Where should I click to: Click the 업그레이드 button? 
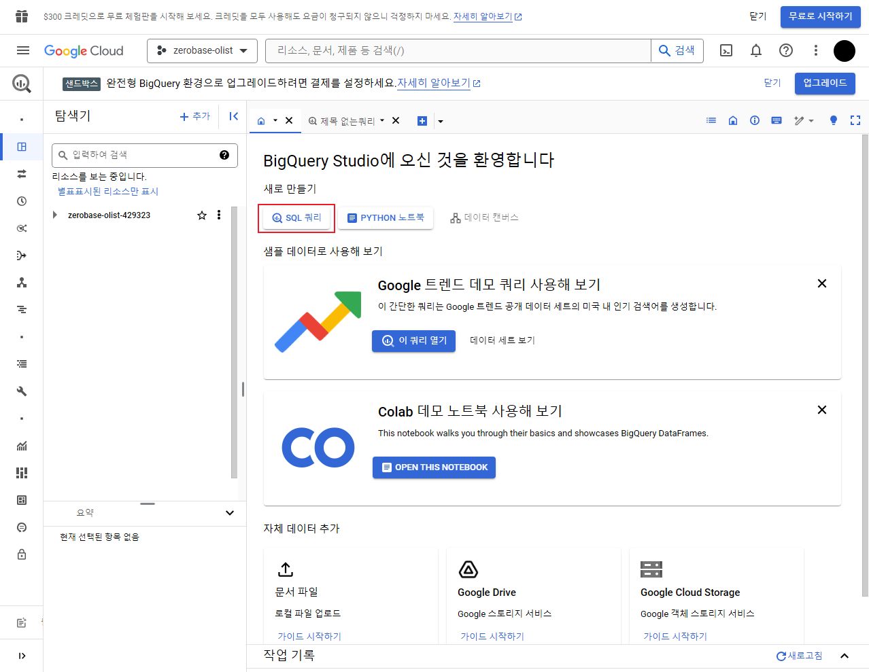coord(825,83)
